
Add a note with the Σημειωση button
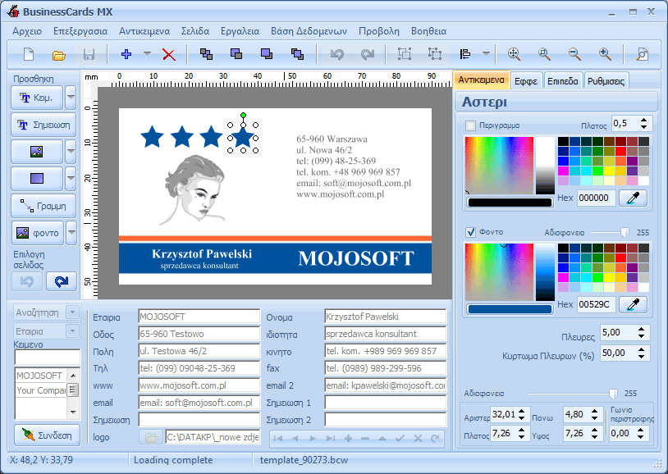pos(43,125)
